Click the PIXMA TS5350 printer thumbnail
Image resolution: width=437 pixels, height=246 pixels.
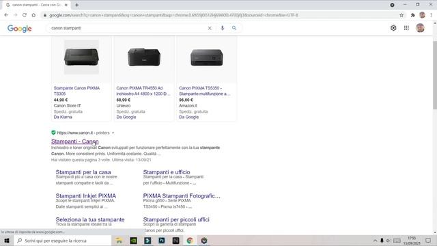coord(206,57)
